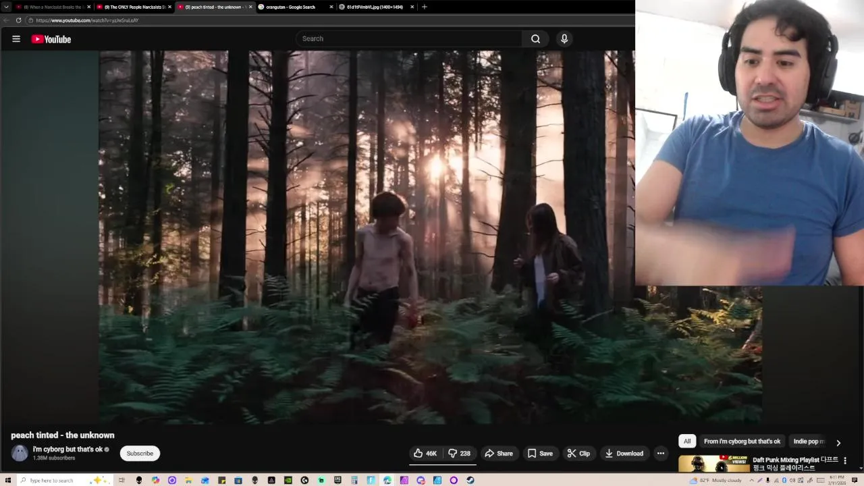Open the notification center icon
Screen dimensions: 864x486
pyautogui.click(x=855, y=480)
